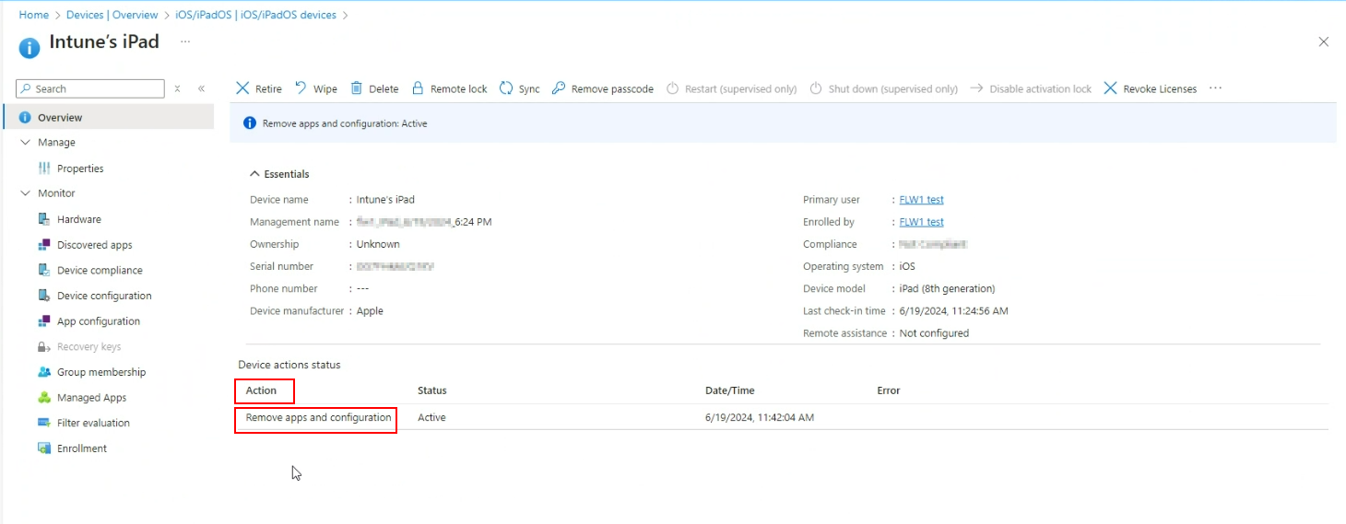Click the Device configuration icon
Image resolution: width=1346 pixels, height=524 pixels.
pyautogui.click(x=44, y=296)
